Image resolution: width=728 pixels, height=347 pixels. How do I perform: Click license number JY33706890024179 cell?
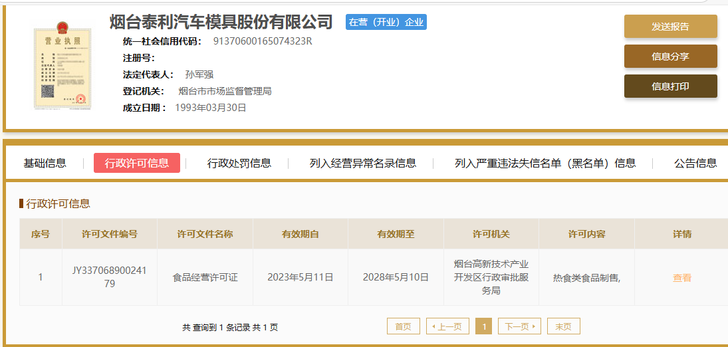click(x=110, y=277)
